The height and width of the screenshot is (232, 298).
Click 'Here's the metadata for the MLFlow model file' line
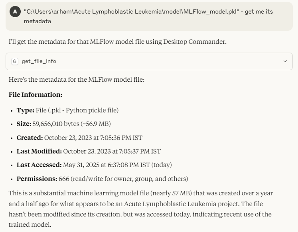77,80
